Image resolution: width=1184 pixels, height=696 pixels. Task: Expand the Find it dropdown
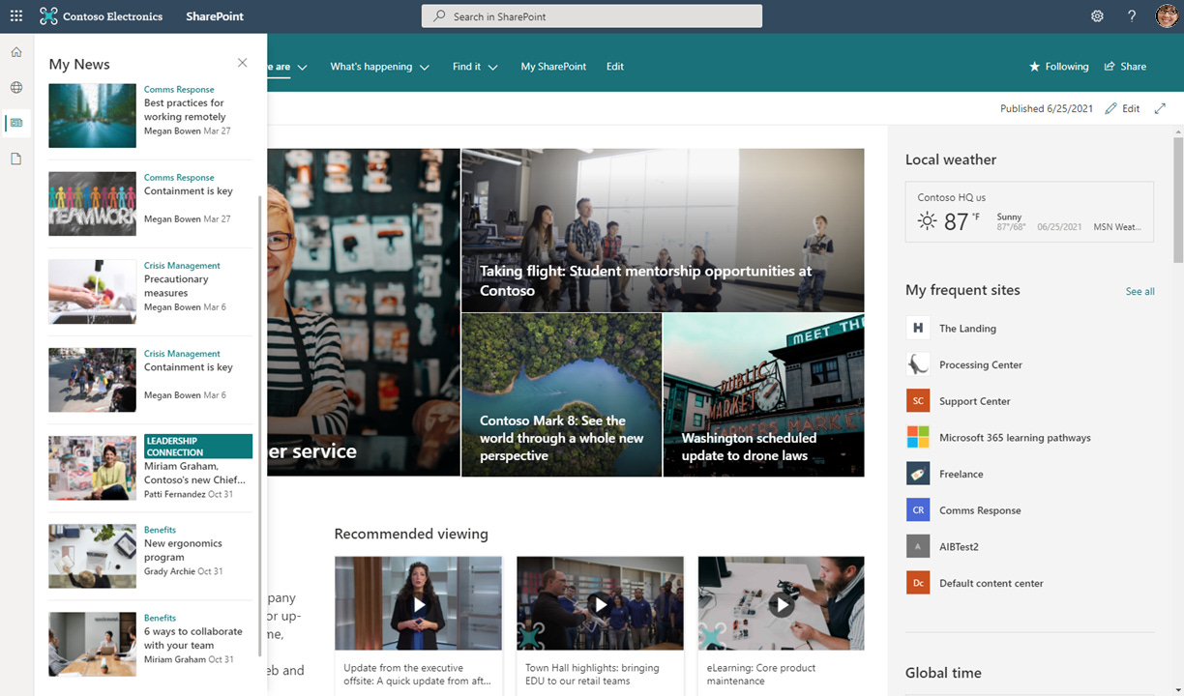point(475,67)
